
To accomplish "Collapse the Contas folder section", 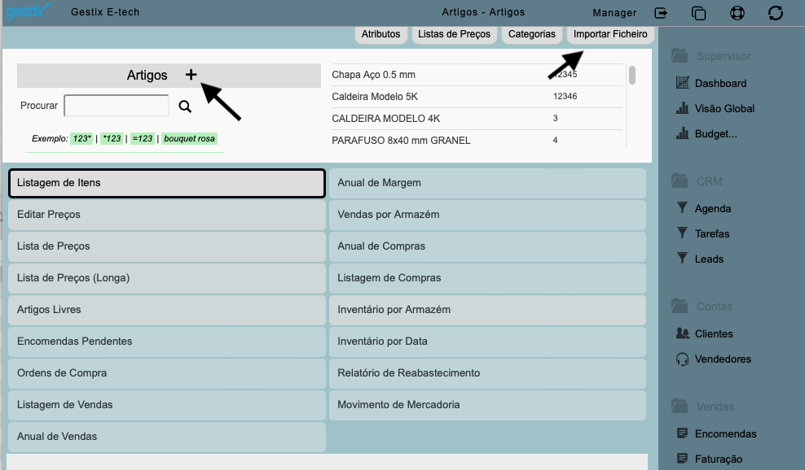I will click(702, 307).
